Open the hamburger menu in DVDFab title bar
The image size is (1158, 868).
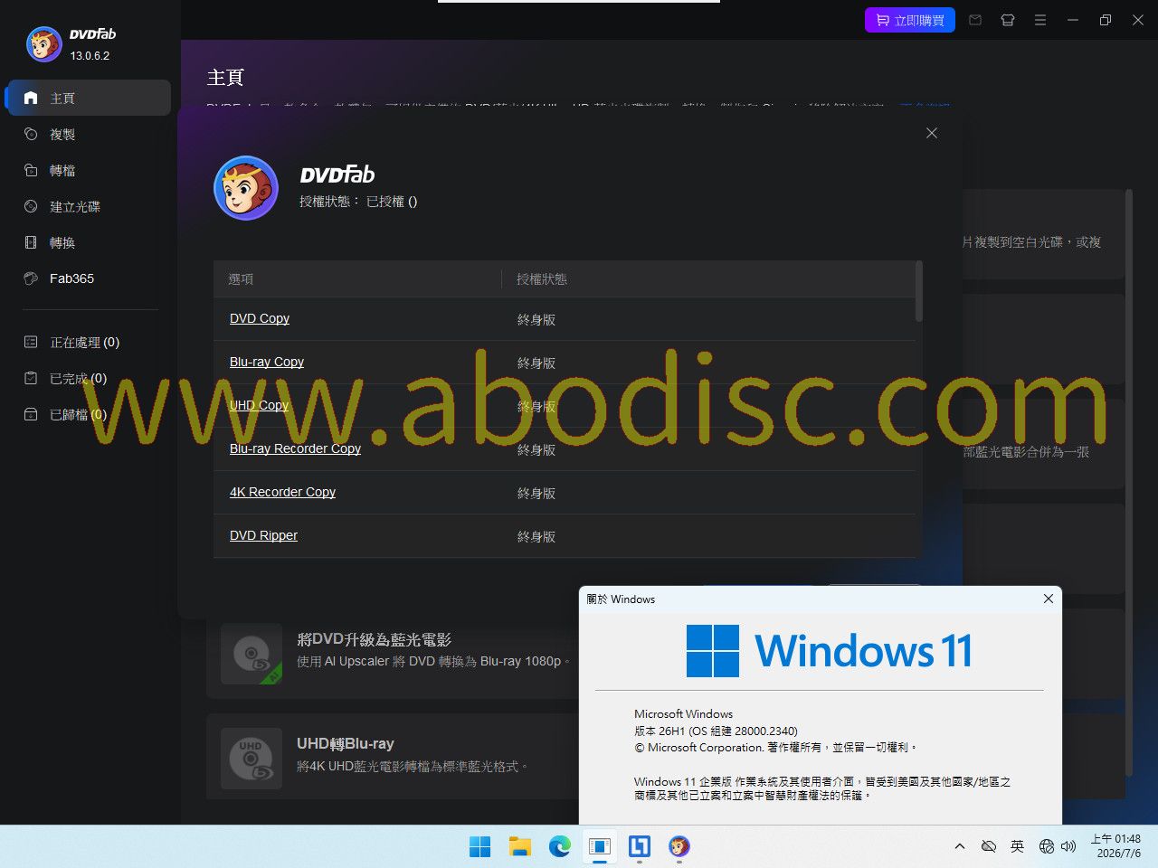(x=1040, y=20)
